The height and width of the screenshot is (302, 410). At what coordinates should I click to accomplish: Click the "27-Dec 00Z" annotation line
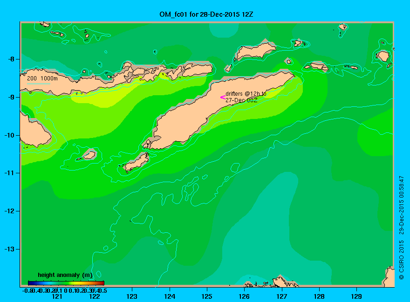[241, 100]
